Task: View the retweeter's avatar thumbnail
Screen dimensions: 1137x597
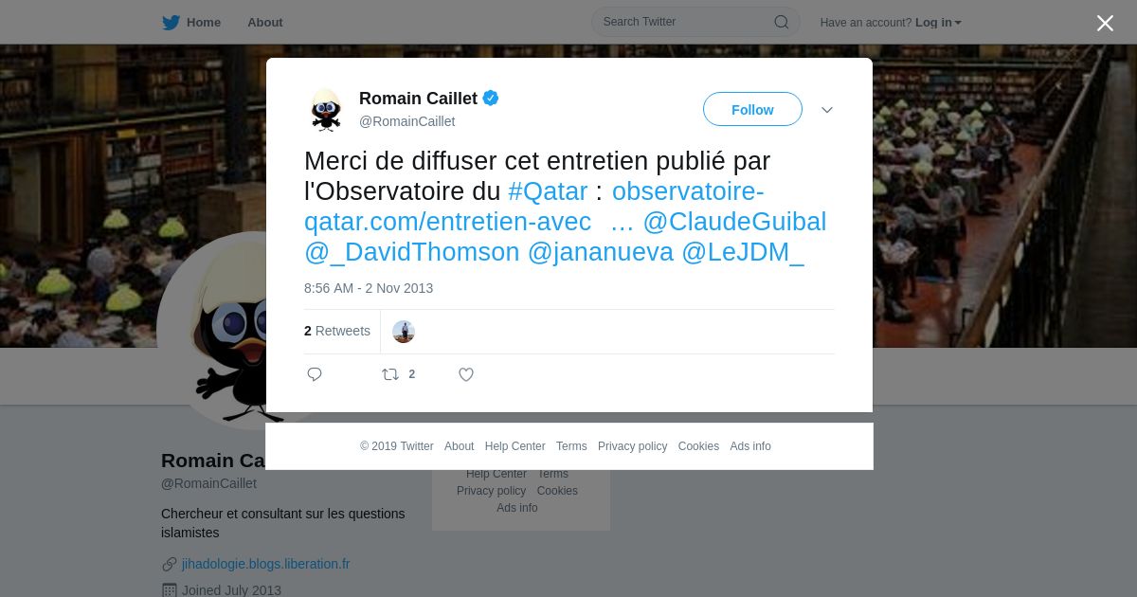Action: [404, 332]
